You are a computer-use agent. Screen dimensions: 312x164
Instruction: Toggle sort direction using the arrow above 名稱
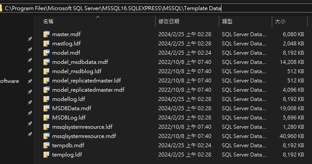coord(98,17)
